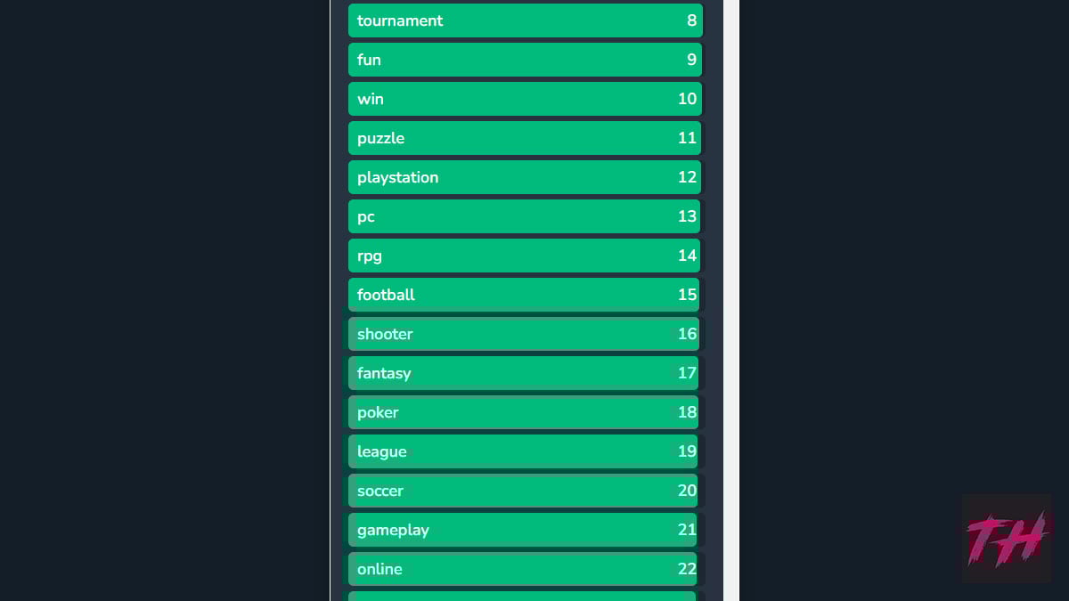Click the number 20 beside soccer
This screenshot has width=1069, height=601.
(687, 491)
